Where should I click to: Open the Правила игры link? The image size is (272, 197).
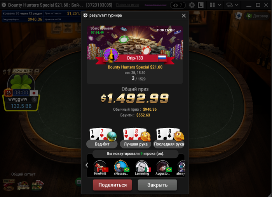coord(127,5)
